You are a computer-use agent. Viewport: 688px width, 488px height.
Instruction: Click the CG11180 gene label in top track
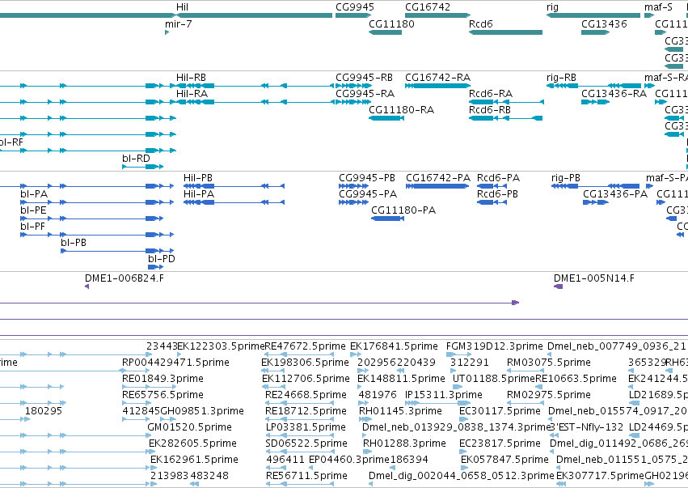[391, 24]
